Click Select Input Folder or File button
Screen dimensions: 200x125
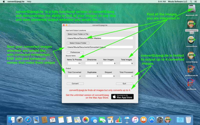point(78,34)
